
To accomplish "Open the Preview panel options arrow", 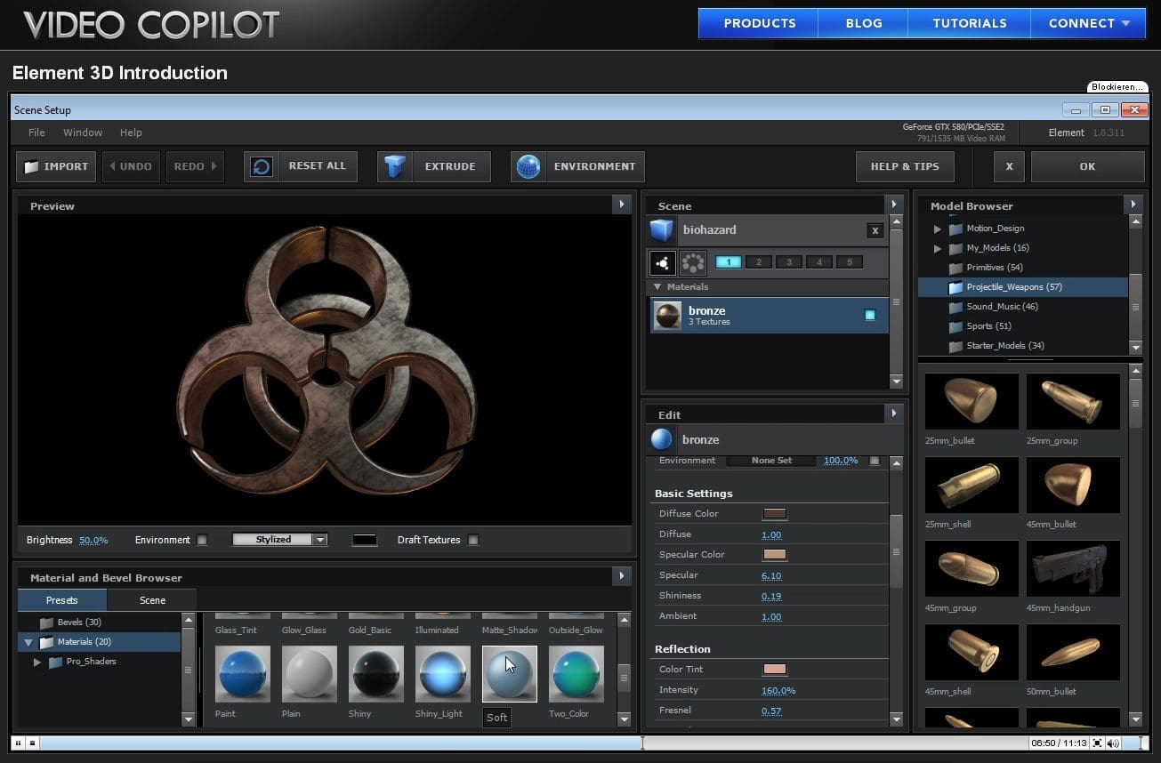I will [x=623, y=205].
